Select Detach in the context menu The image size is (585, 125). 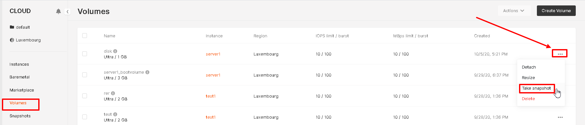[529, 67]
